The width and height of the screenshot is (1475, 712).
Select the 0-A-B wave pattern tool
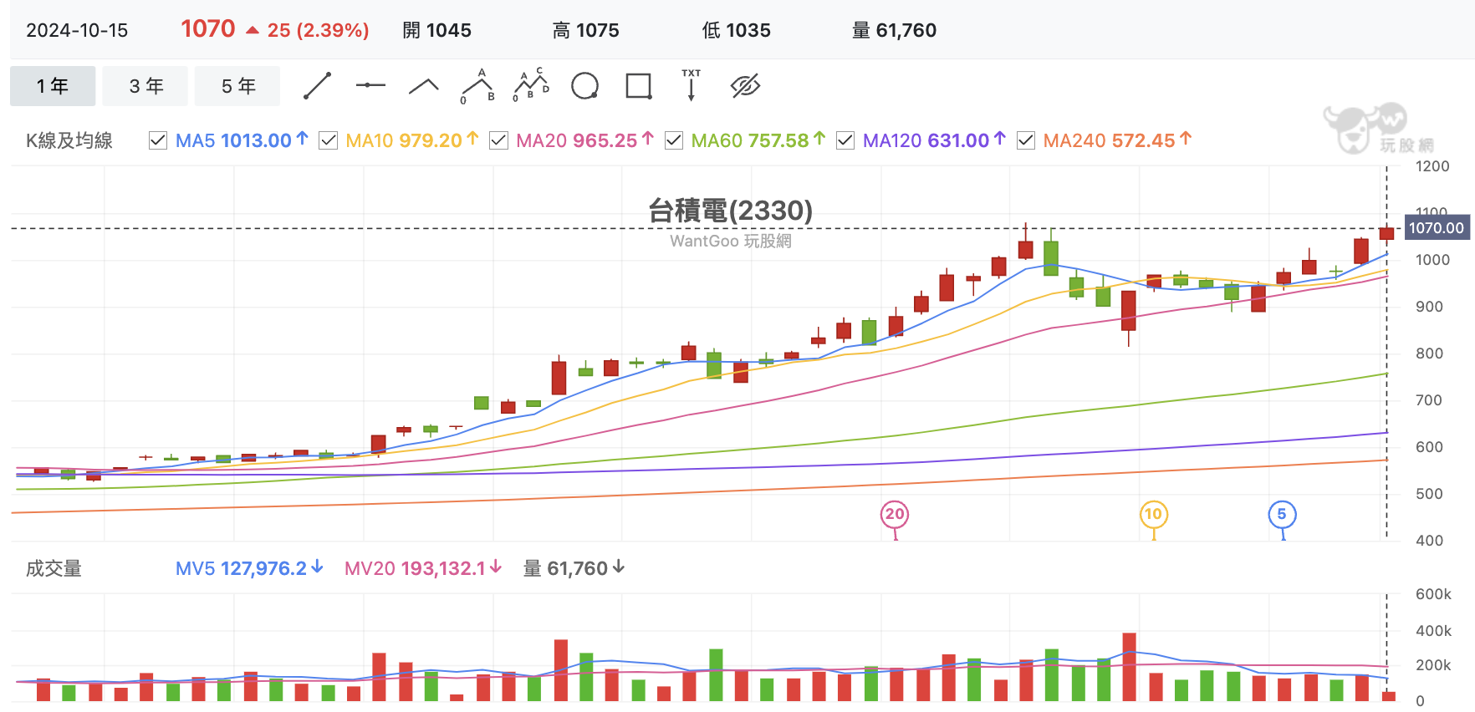click(477, 86)
